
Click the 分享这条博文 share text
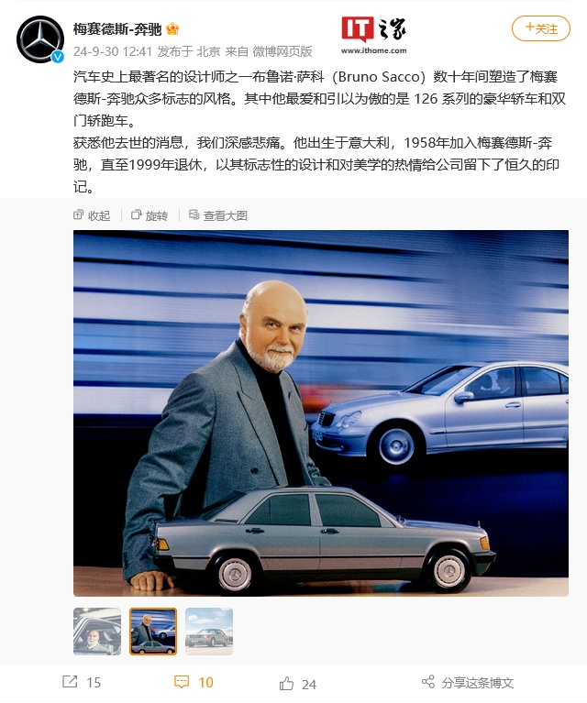[x=478, y=682]
